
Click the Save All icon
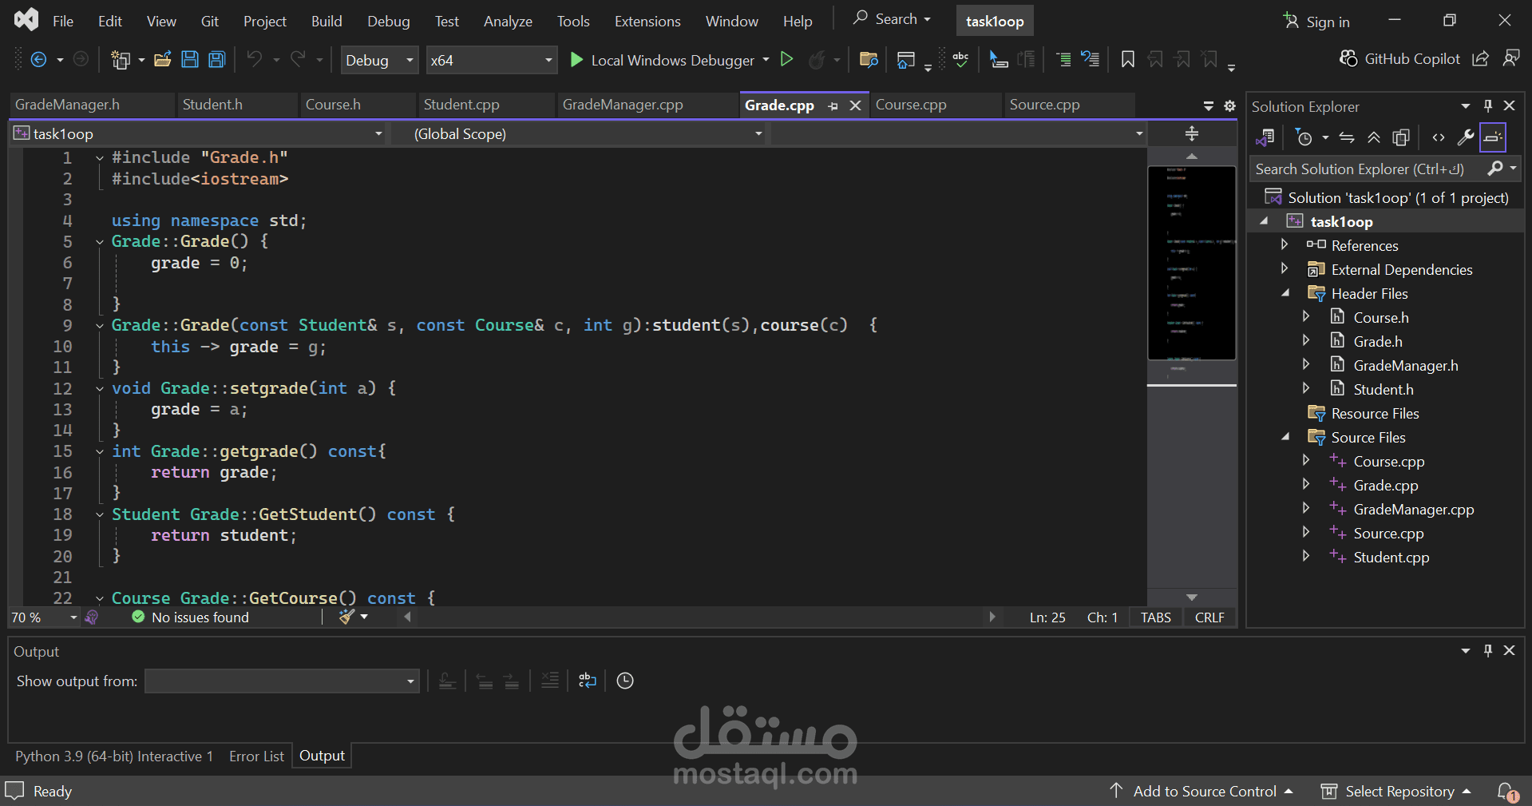click(217, 60)
